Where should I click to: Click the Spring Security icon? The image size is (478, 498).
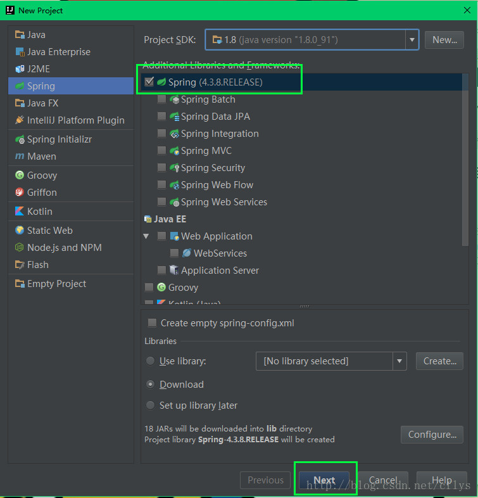click(174, 168)
